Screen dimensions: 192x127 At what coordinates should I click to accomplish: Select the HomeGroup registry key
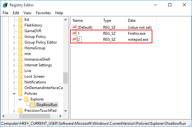[35, 48]
